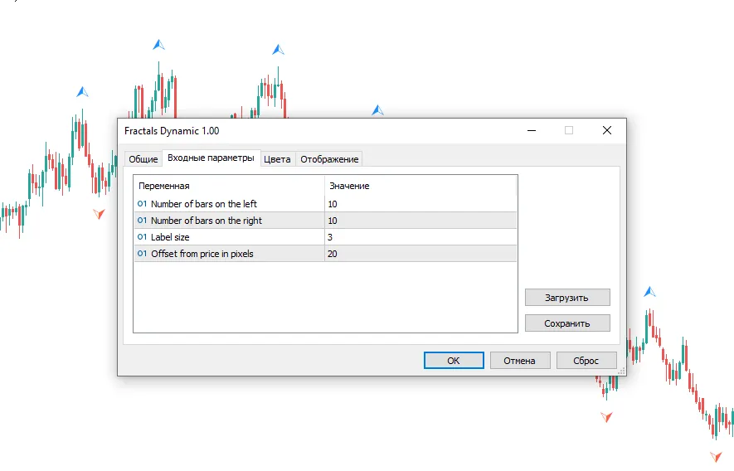Go to the Отображение tab
734x471 pixels.
pyautogui.click(x=329, y=159)
